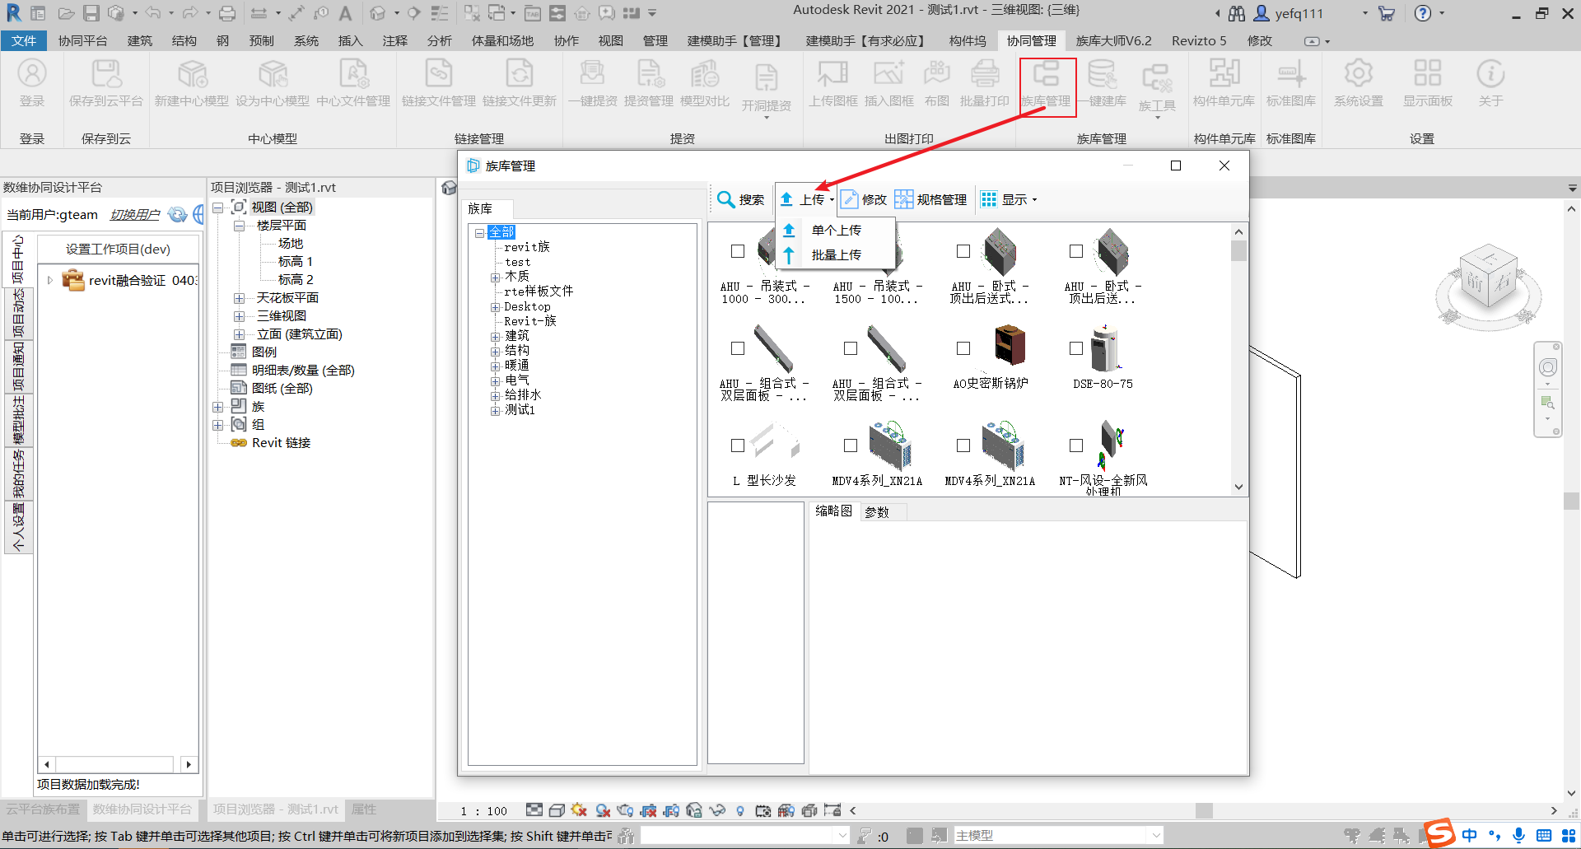This screenshot has height=849, width=1581.
Task: Check the first AHU 组合式 双层面板 checkbox
Action: (738, 348)
